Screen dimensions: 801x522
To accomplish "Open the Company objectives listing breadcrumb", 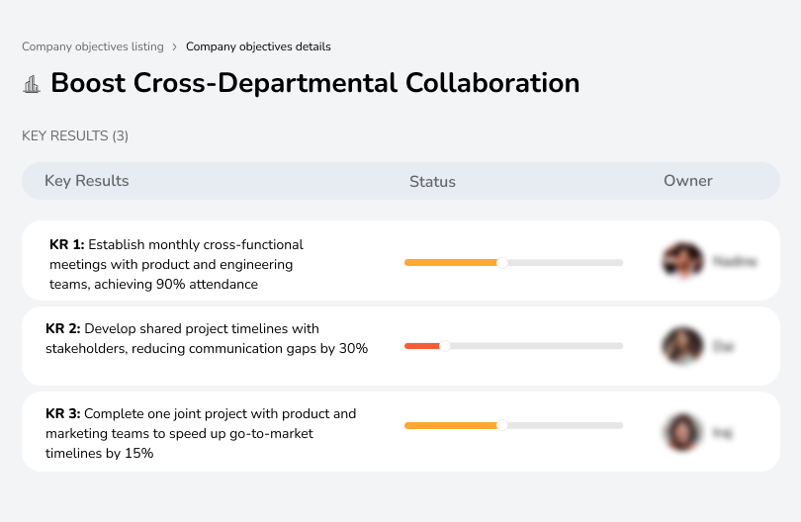I will click(93, 46).
